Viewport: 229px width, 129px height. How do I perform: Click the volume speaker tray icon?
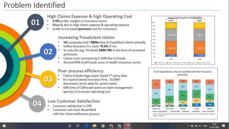click(200, 126)
